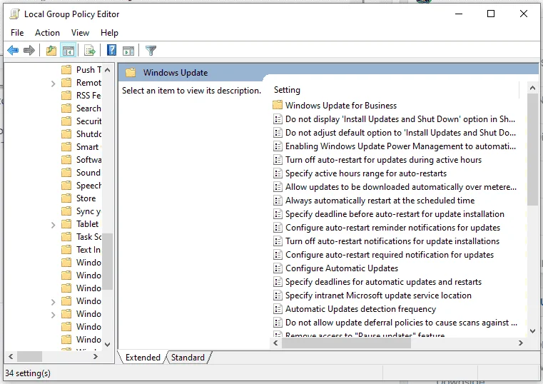The height and width of the screenshot is (384, 543).
Task: Open the Help menu
Action: (109, 33)
